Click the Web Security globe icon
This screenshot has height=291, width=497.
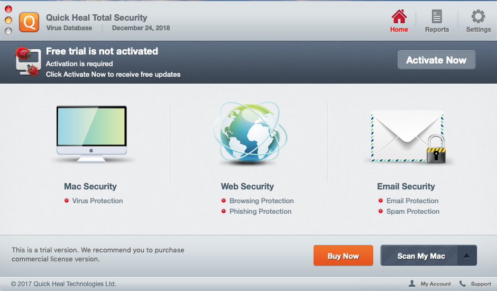pos(250,133)
